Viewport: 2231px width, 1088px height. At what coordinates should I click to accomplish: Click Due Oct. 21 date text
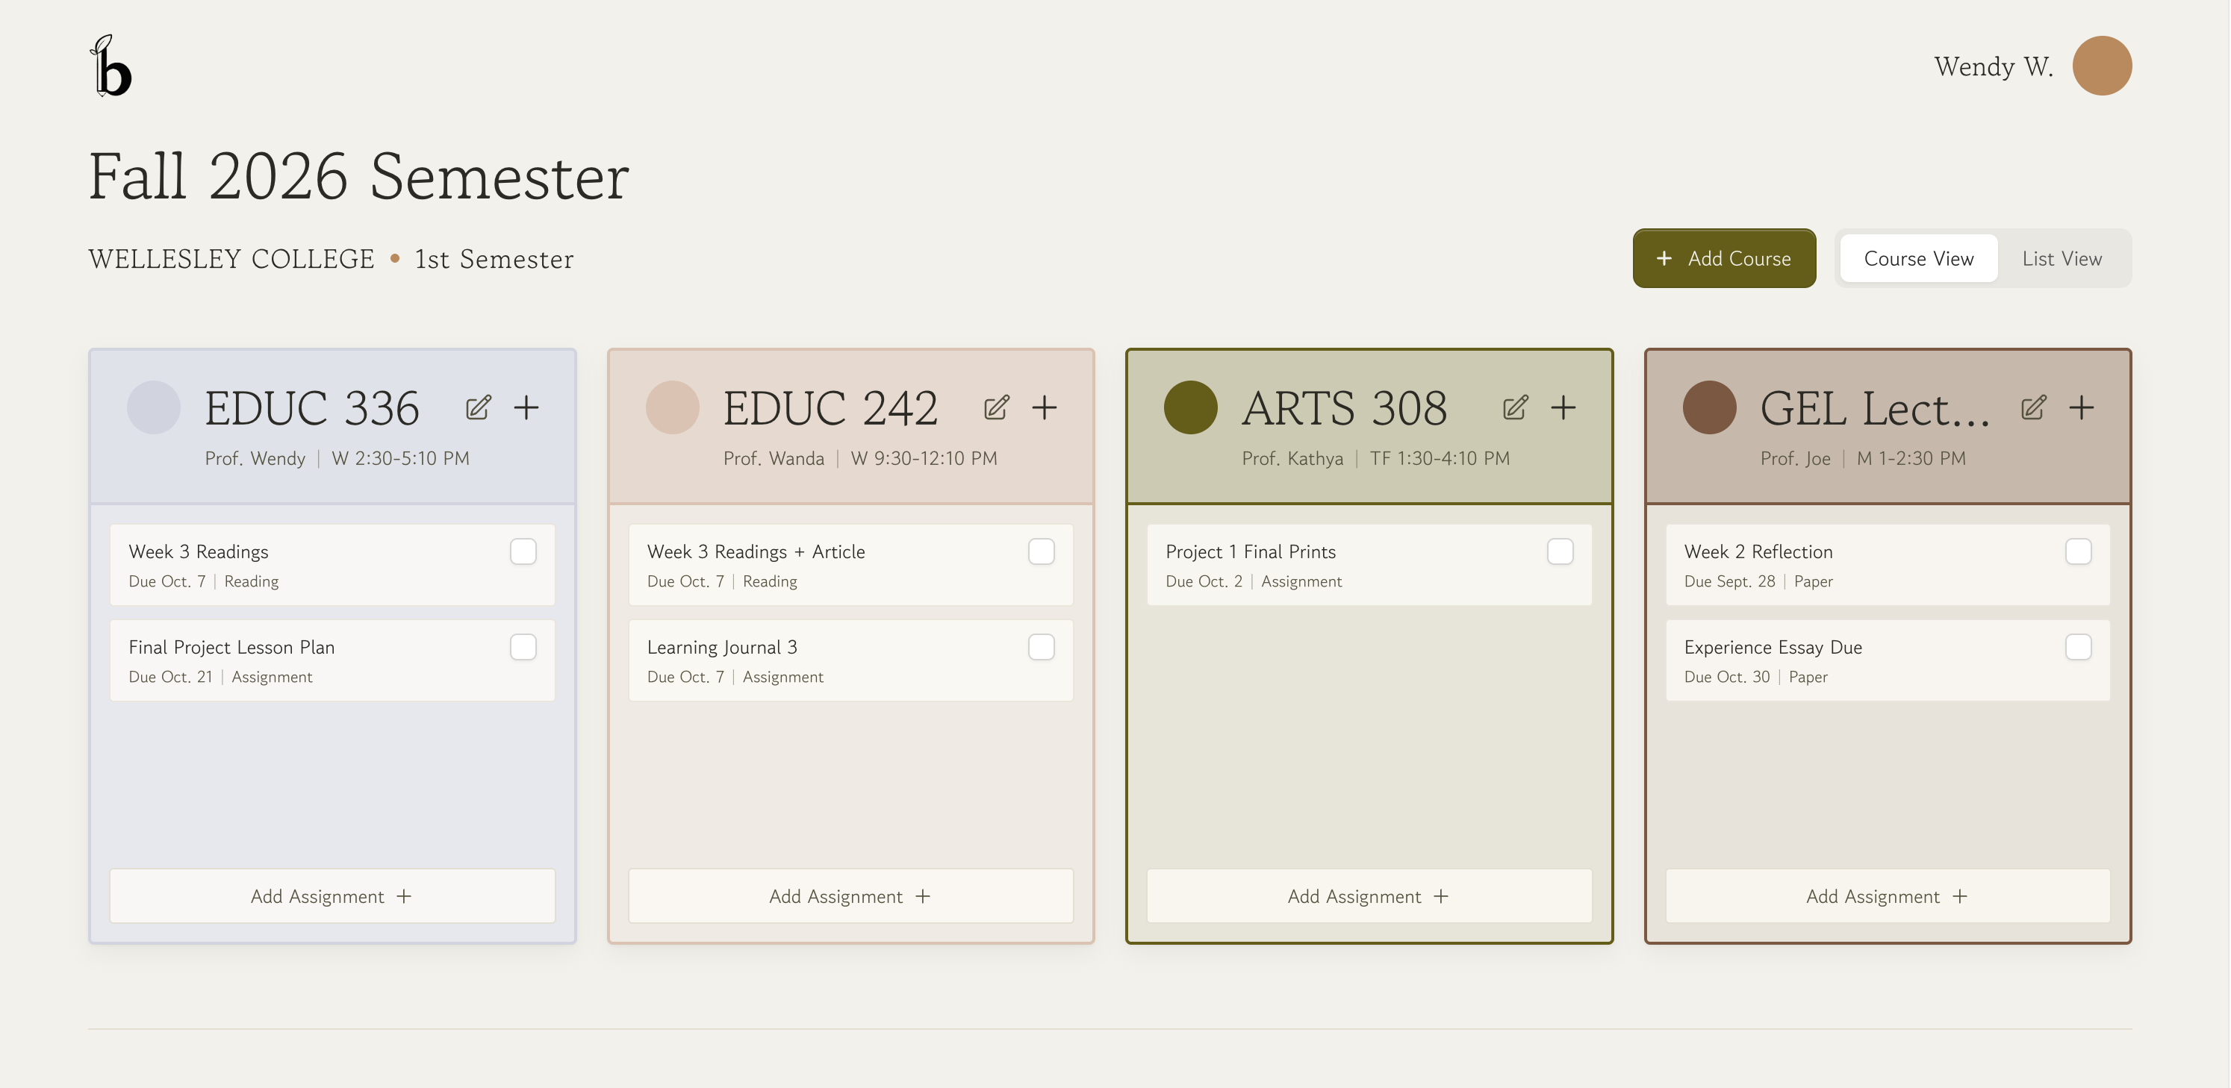(x=171, y=677)
